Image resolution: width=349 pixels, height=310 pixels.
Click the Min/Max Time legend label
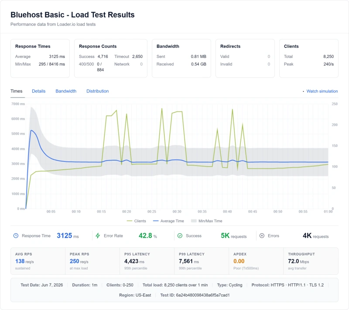tap(210, 221)
